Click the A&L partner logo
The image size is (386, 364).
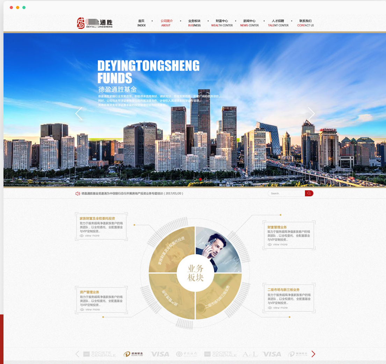click(250, 354)
